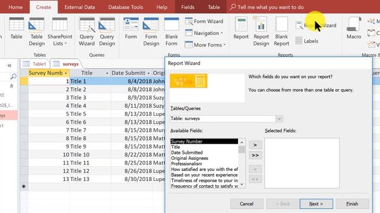Open the Tables/Queries combo box arrow
This screenshot has height=213, width=380.
click(279, 118)
